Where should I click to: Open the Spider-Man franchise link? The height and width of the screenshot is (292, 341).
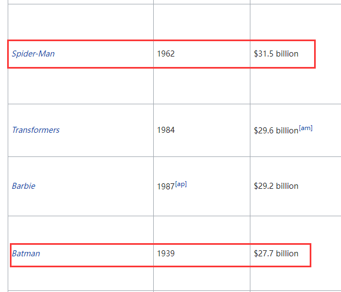[33, 54]
